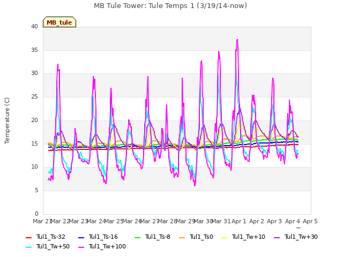The image size is (343, 257).
Task: Select the Tul1_Ts0 legend label
Action: tap(202, 237)
